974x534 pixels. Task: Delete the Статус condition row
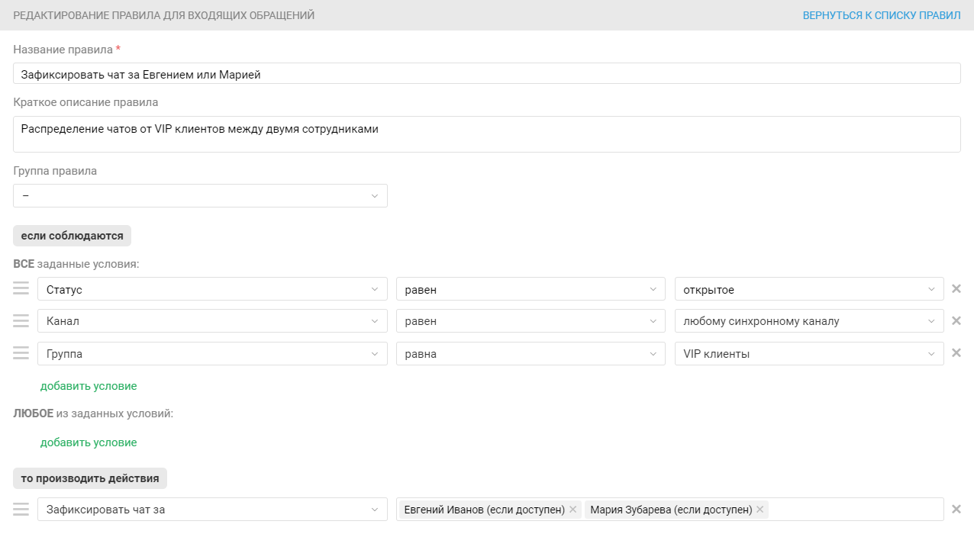pyautogui.click(x=956, y=289)
